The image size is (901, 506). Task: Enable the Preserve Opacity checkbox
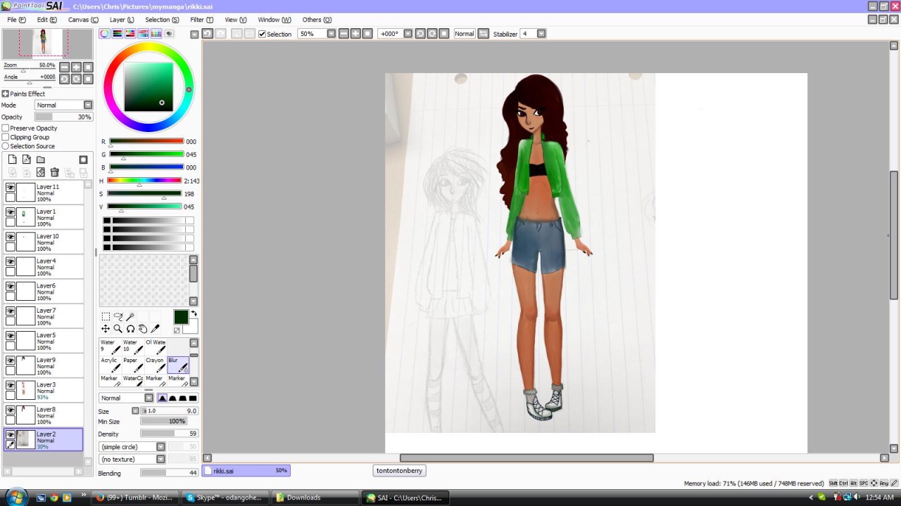tap(6, 129)
